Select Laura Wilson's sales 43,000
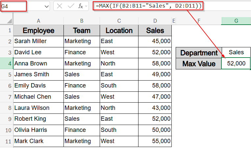The width and height of the screenshot is (251, 148). [155, 108]
